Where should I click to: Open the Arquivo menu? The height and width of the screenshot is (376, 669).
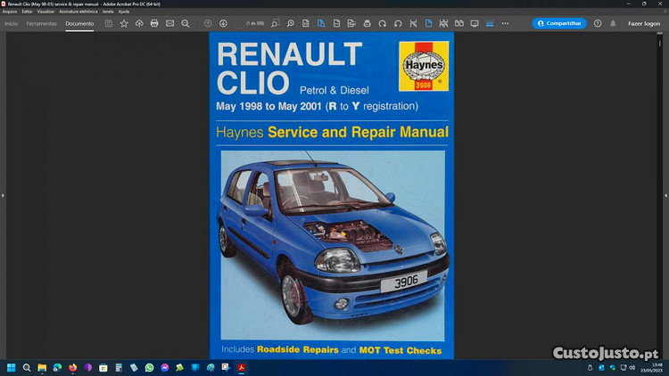click(x=10, y=12)
